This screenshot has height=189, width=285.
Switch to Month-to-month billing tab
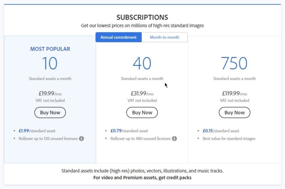164,37
